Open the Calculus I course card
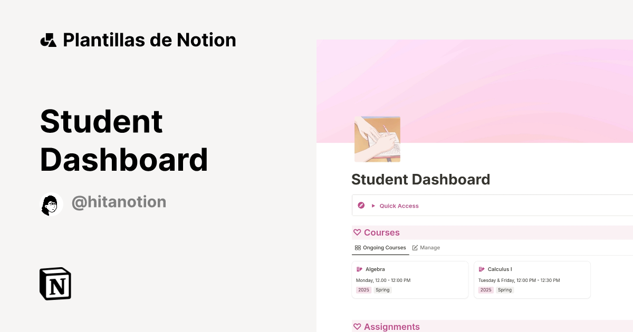This screenshot has width=633, height=332. coord(532,279)
